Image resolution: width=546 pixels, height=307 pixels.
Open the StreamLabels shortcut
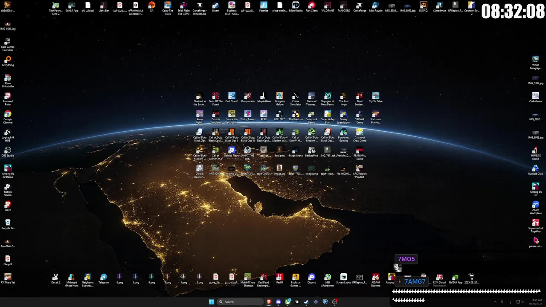[344, 279]
